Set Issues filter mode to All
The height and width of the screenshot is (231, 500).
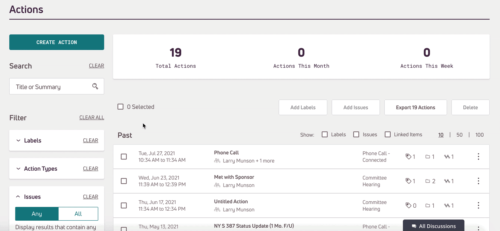pyautogui.click(x=78, y=214)
